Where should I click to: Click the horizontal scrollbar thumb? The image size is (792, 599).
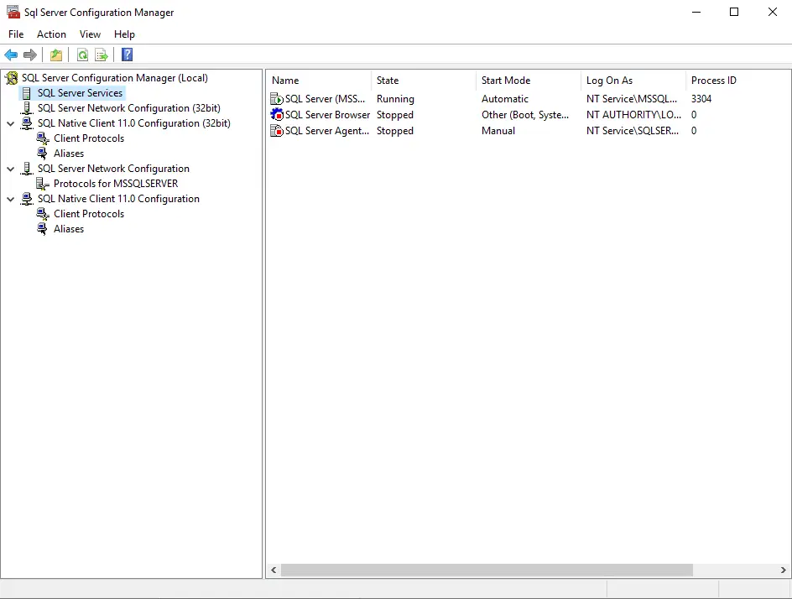coord(487,570)
